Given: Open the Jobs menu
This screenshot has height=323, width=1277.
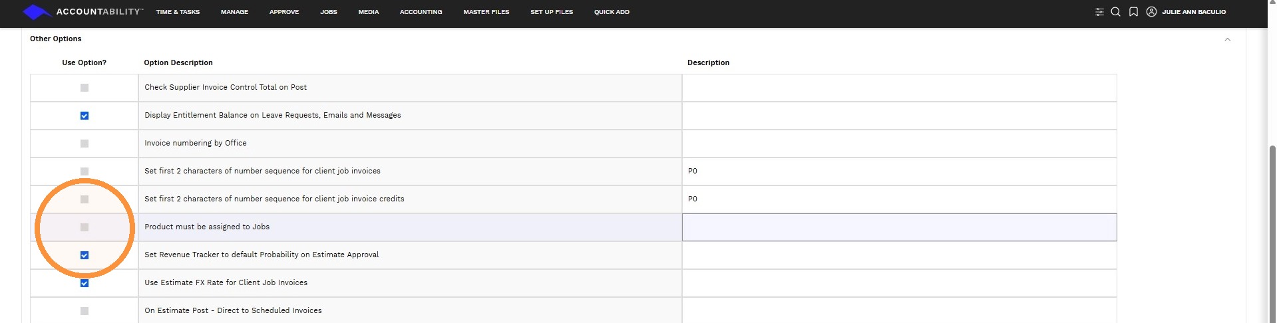Looking at the screenshot, I should point(329,12).
